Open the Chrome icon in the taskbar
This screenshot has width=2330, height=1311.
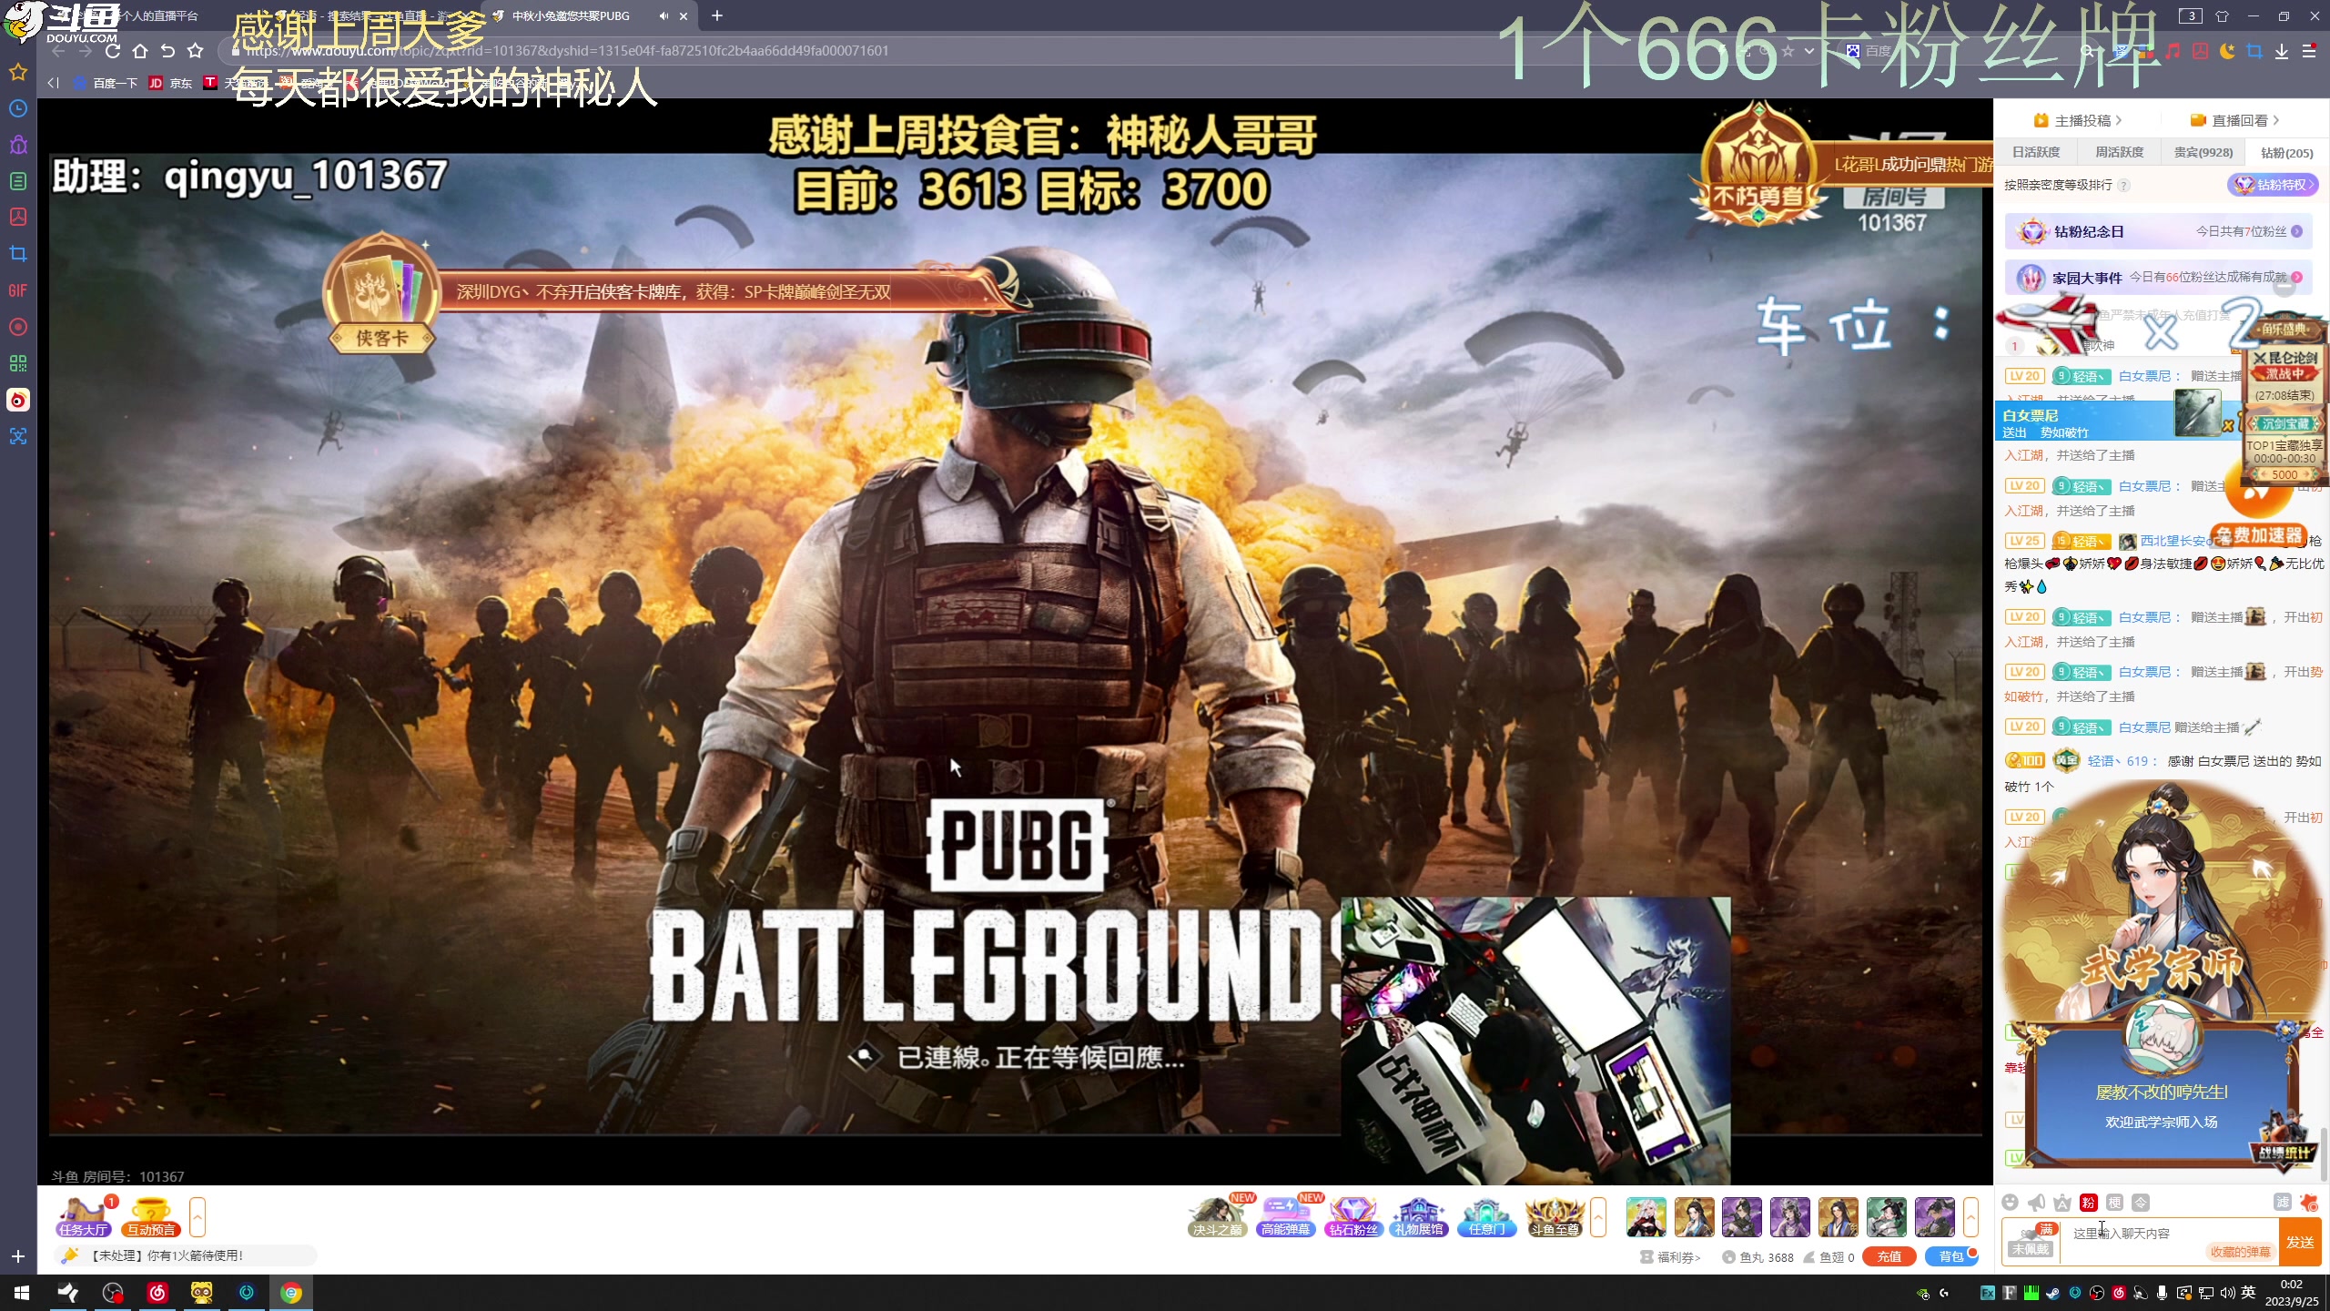[291, 1293]
